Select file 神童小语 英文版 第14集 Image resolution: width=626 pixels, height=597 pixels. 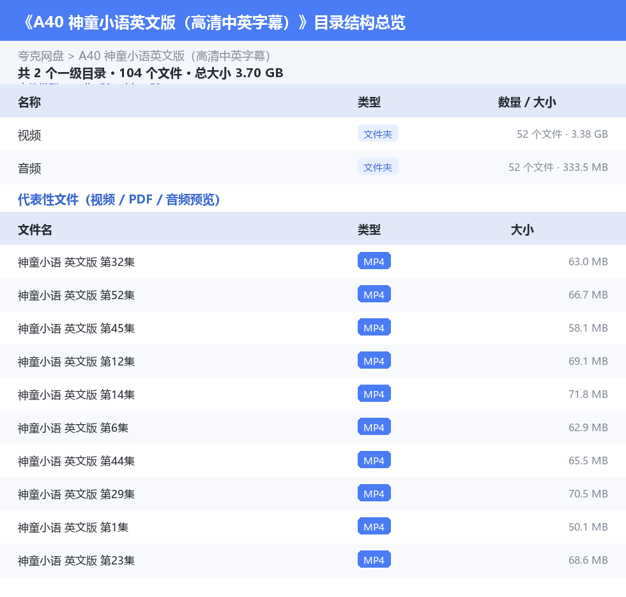point(76,395)
